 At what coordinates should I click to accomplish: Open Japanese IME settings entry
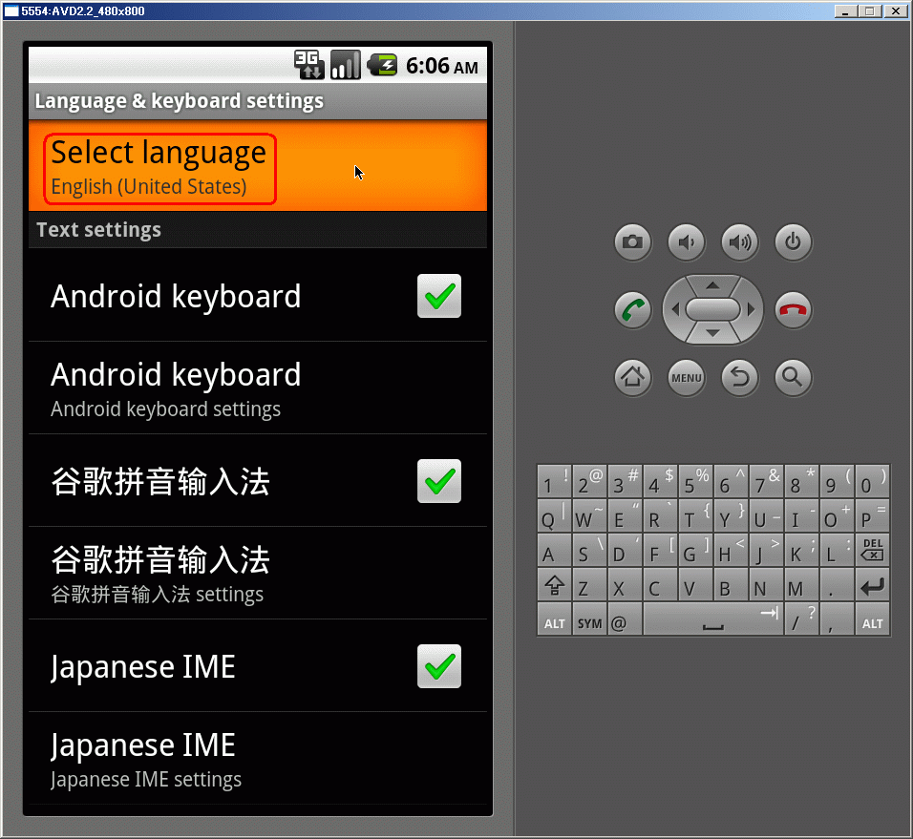[x=257, y=759]
